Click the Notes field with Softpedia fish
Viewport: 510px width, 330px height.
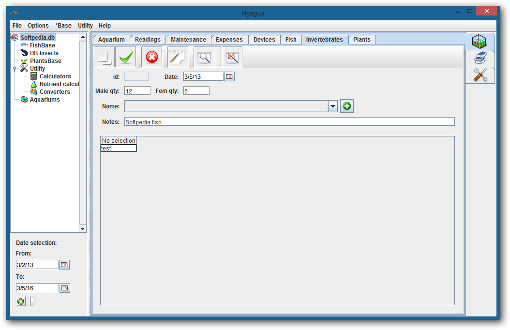tap(289, 121)
